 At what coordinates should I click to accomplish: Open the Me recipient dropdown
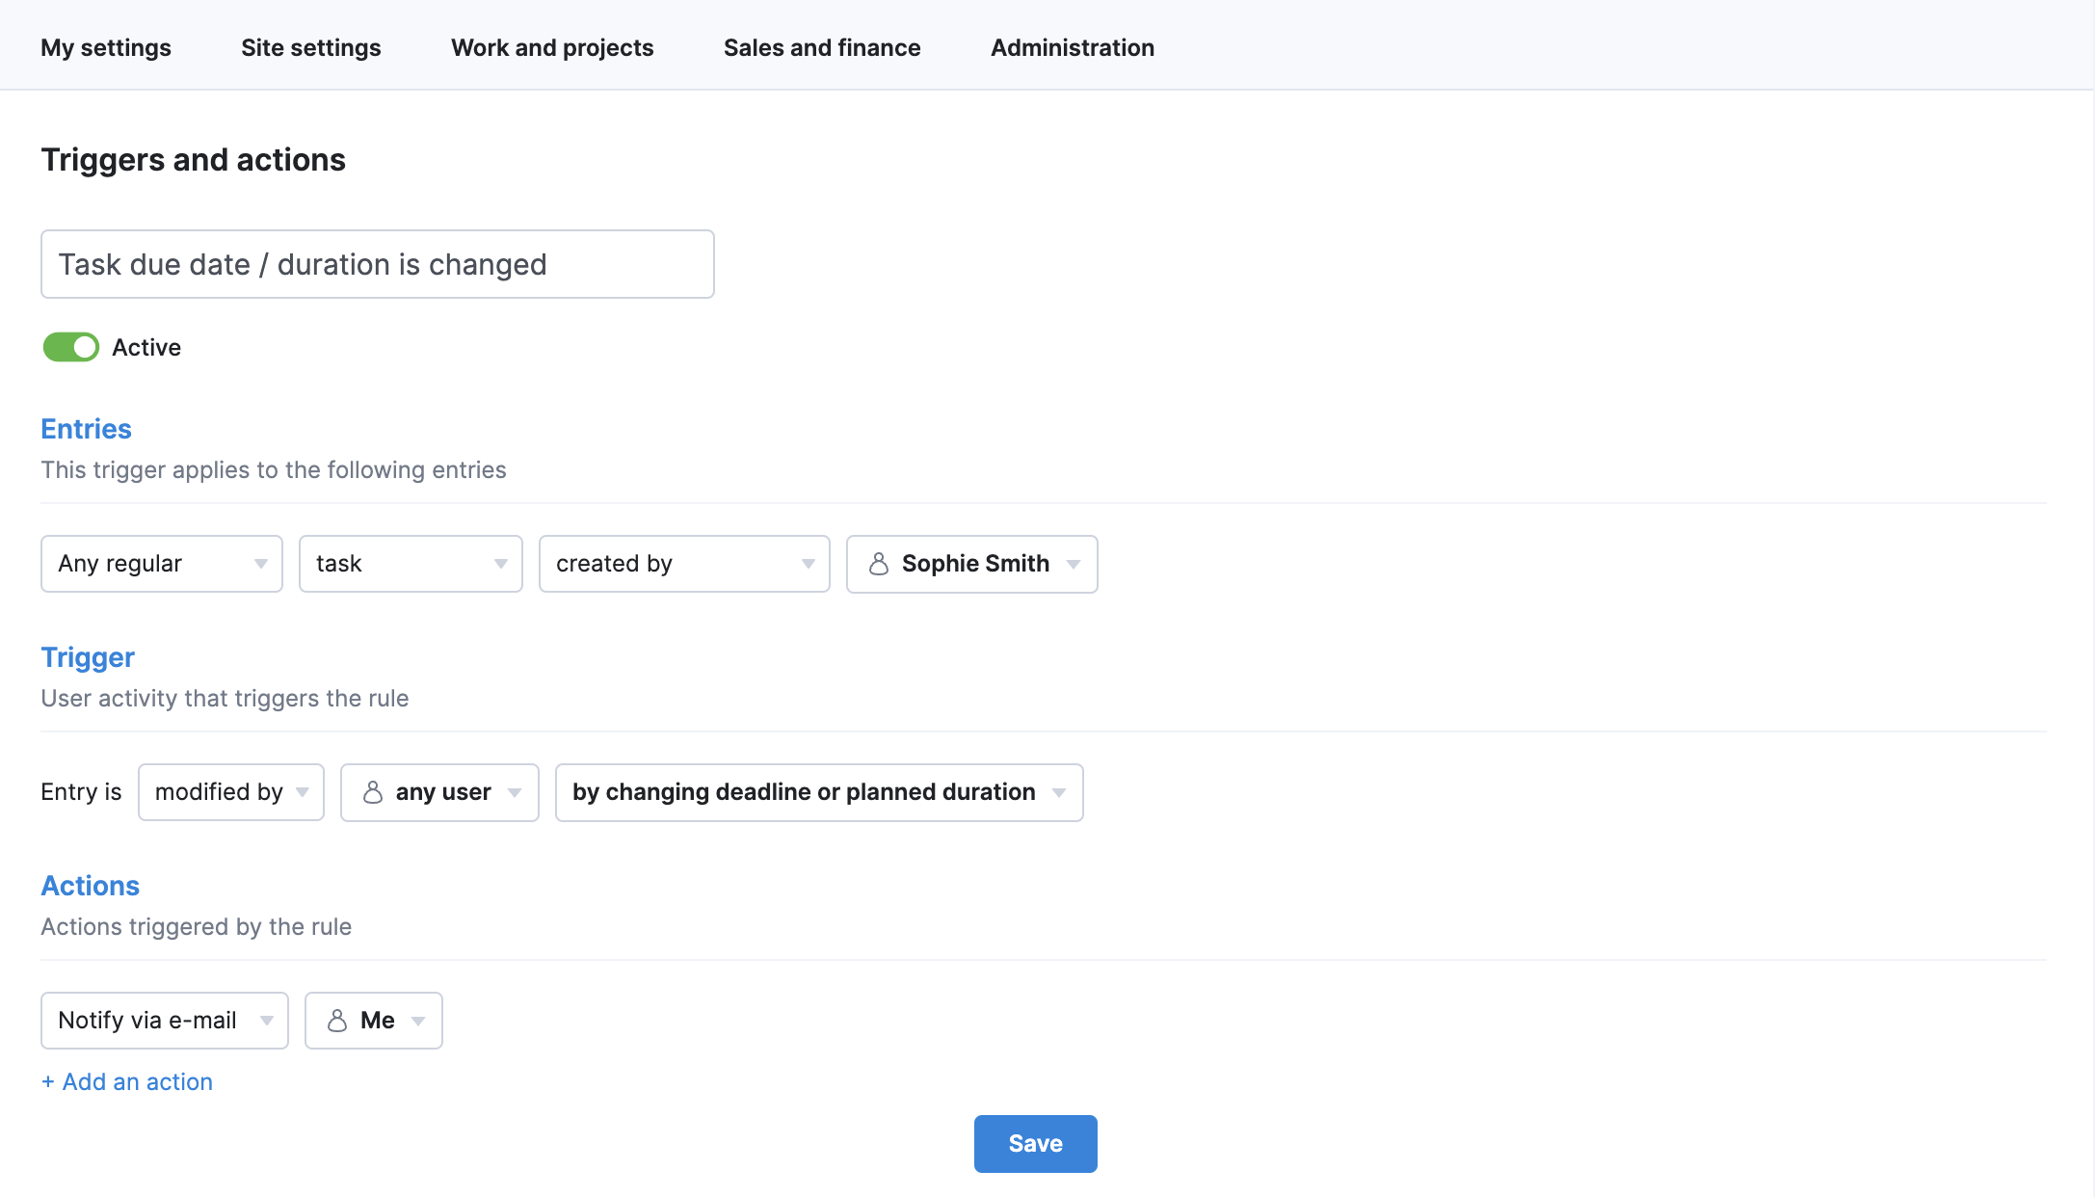374,1021
